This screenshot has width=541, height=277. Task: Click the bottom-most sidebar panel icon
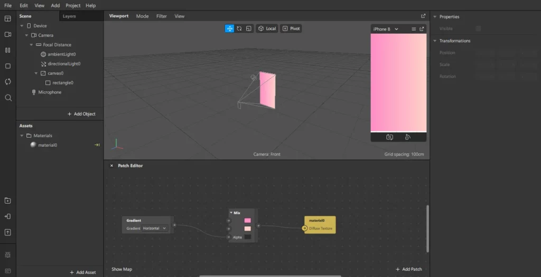coord(8,271)
